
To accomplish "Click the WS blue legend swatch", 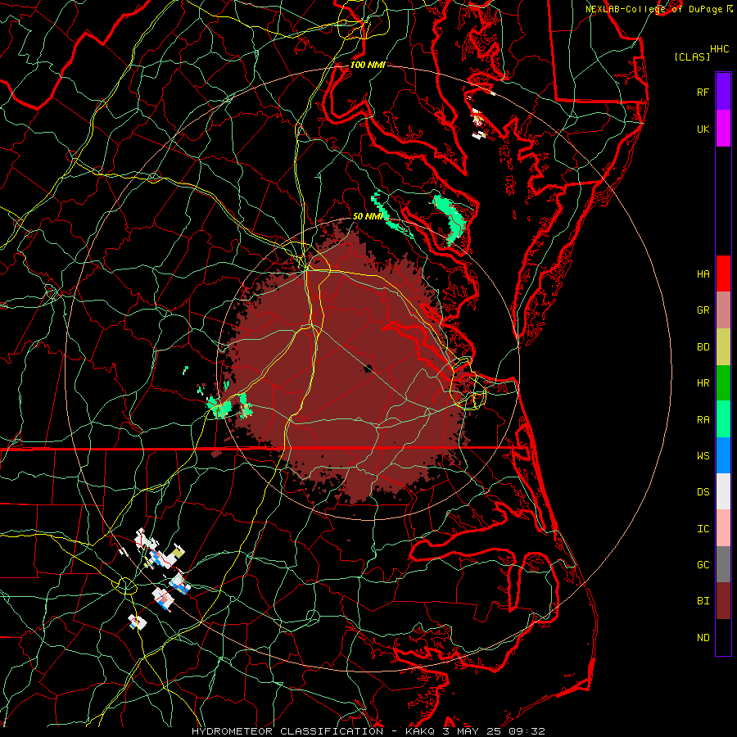I will coord(723,455).
